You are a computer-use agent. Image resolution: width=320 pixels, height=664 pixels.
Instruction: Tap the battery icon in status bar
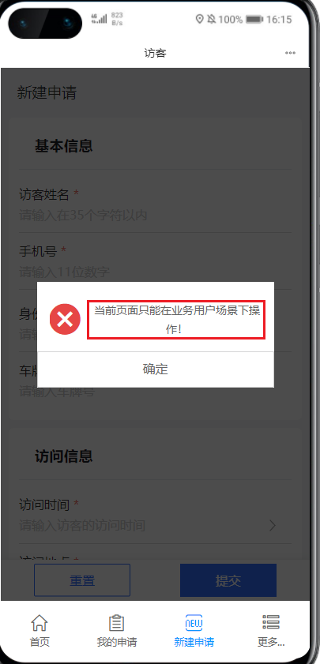pos(254,19)
